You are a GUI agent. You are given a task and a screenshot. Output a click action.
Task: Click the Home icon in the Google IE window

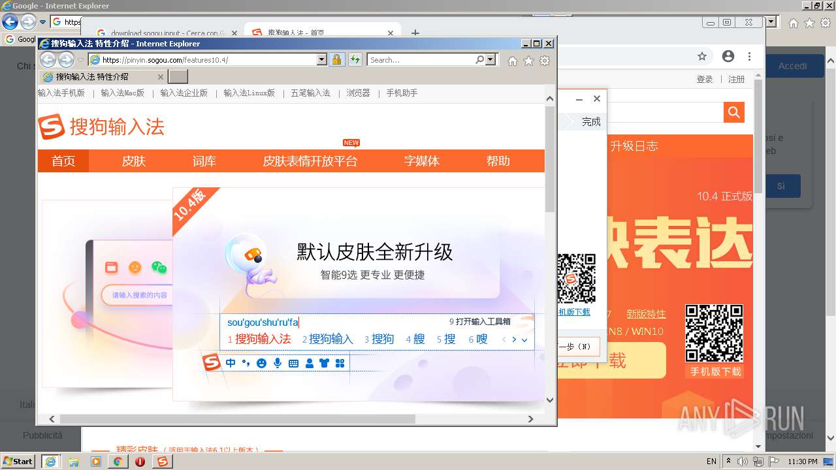click(x=793, y=23)
